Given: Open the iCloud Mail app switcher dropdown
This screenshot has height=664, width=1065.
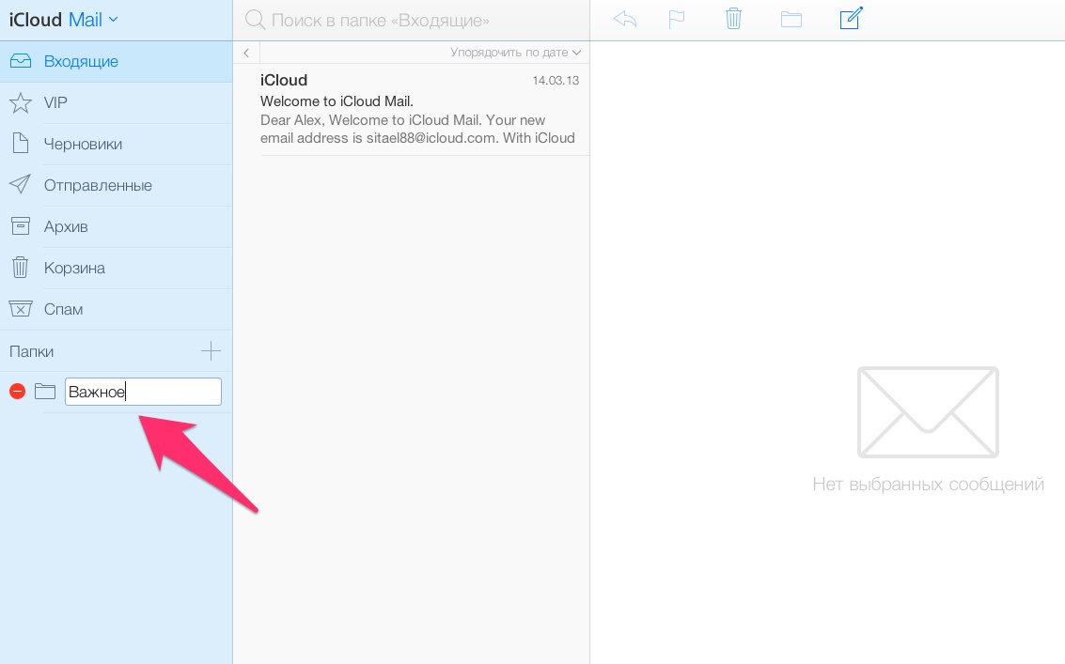Looking at the screenshot, I should coord(64,20).
